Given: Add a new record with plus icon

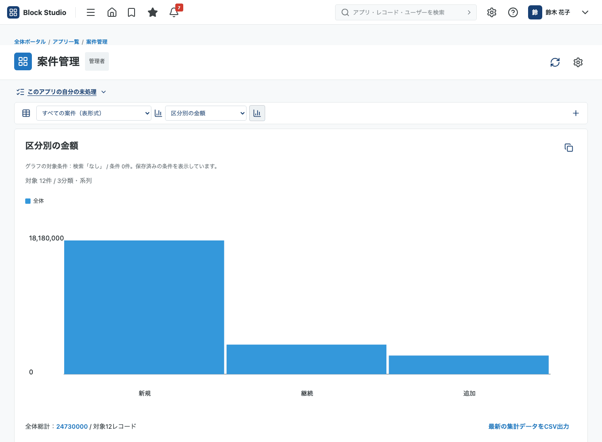Looking at the screenshot, I should point(576,113).
